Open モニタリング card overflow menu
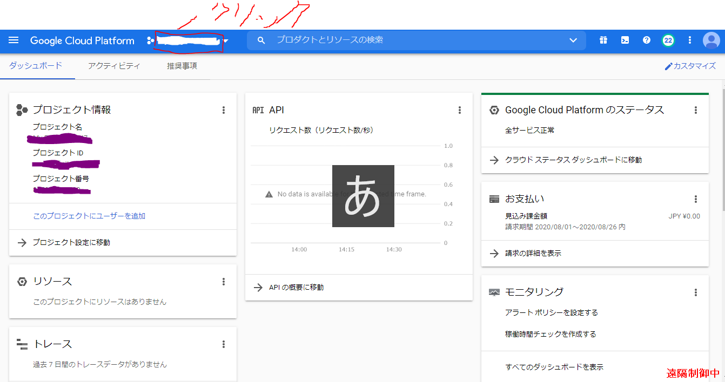Image resolution: width=725 pixels, height=382 pixels. click(695, 292)
